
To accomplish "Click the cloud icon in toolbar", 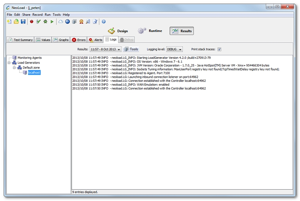I will click(x=61, y=22).
